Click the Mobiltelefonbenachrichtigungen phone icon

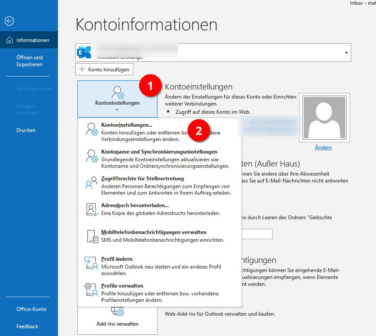click(92, 236)
